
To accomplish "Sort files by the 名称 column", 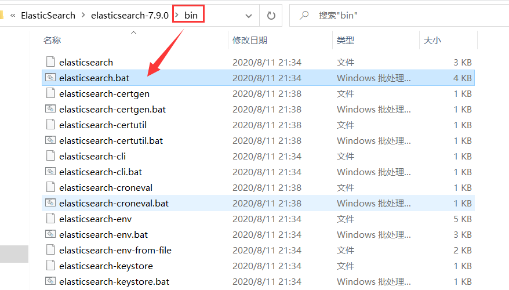I will click(x=52, y=40).
